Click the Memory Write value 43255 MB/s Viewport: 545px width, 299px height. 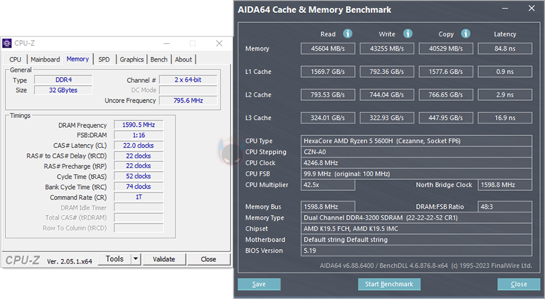click(387, 49)
